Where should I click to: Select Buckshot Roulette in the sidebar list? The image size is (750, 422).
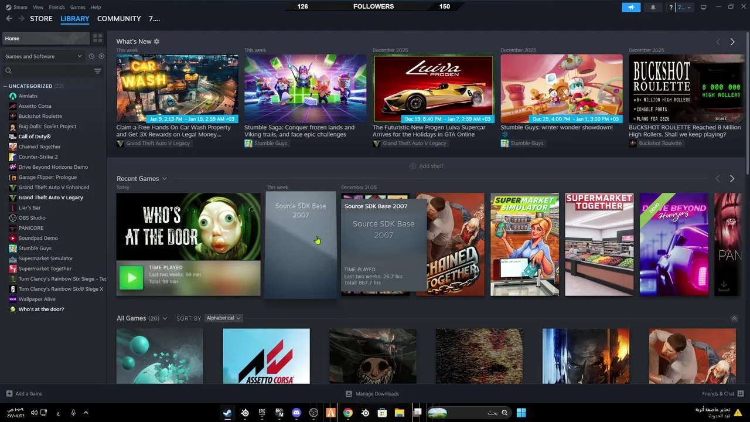tap(40, 116)
